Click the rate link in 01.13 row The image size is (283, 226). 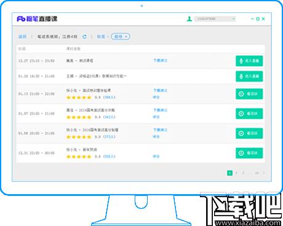pos(156,97)
